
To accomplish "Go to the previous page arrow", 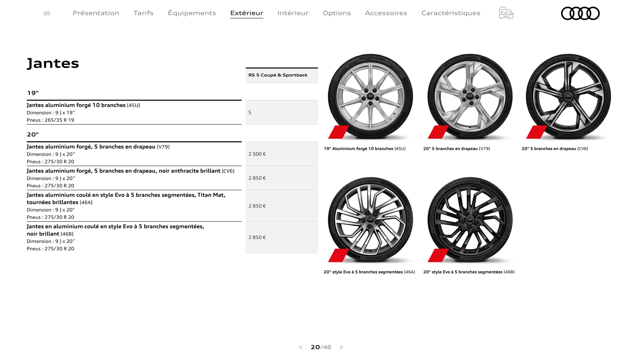I will (301, 347).
